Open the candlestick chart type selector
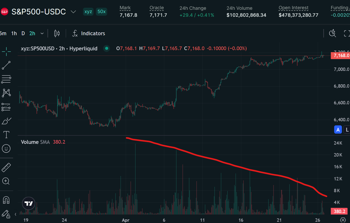This screenshot has height=223, width=350. (x=57, y=33)
